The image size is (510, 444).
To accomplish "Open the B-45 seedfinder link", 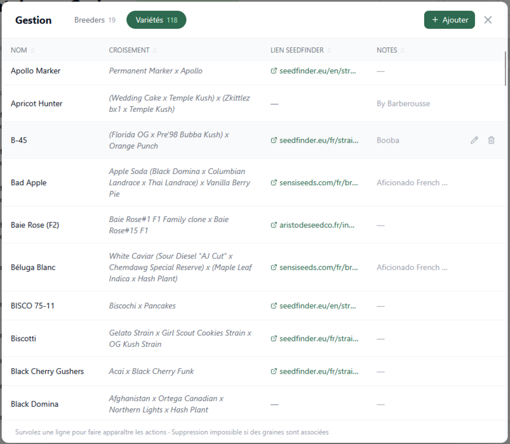I will [315, 140].
